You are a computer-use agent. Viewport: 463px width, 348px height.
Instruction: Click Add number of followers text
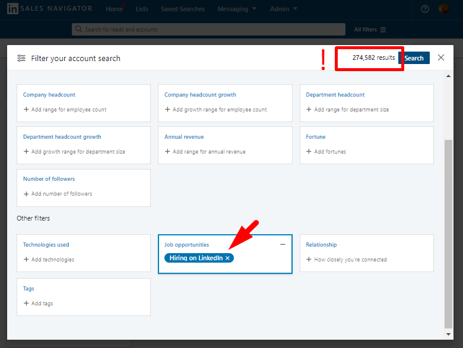tap(62, 194)
